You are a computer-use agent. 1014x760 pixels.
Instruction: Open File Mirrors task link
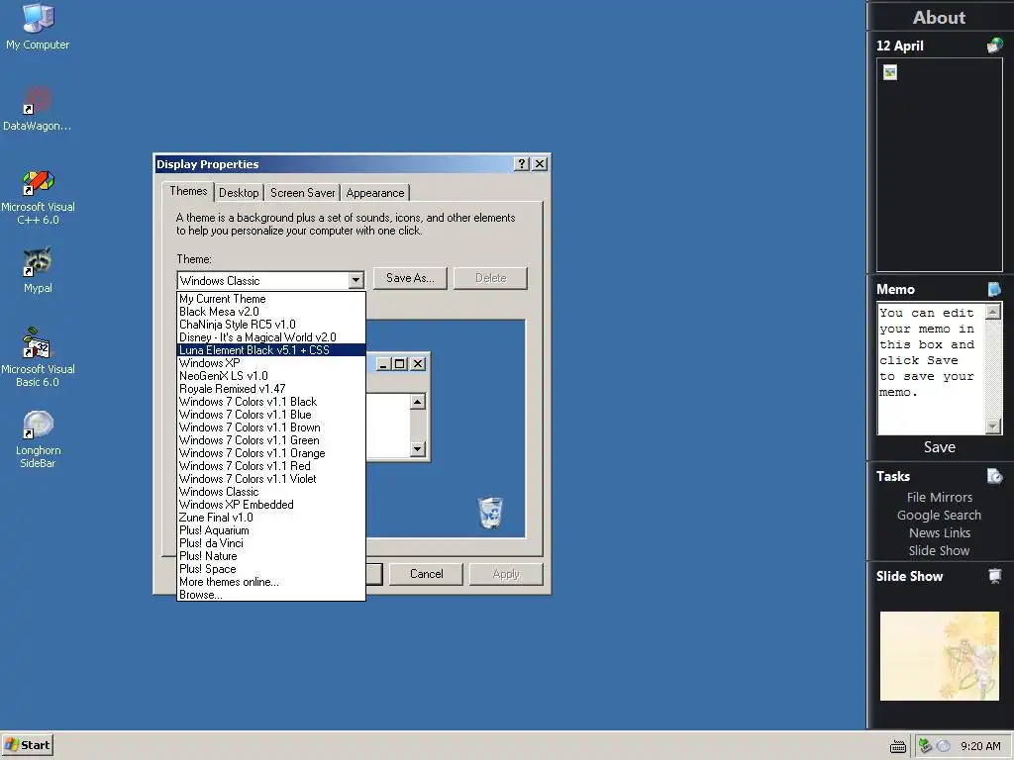[939, 497]
